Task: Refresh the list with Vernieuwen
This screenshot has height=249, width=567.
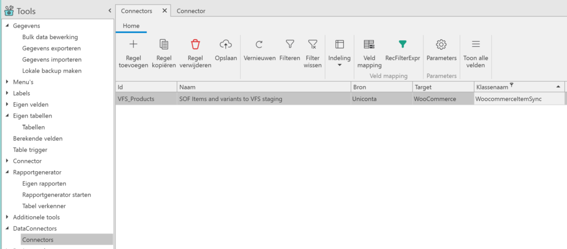Action: pos(259,45)
